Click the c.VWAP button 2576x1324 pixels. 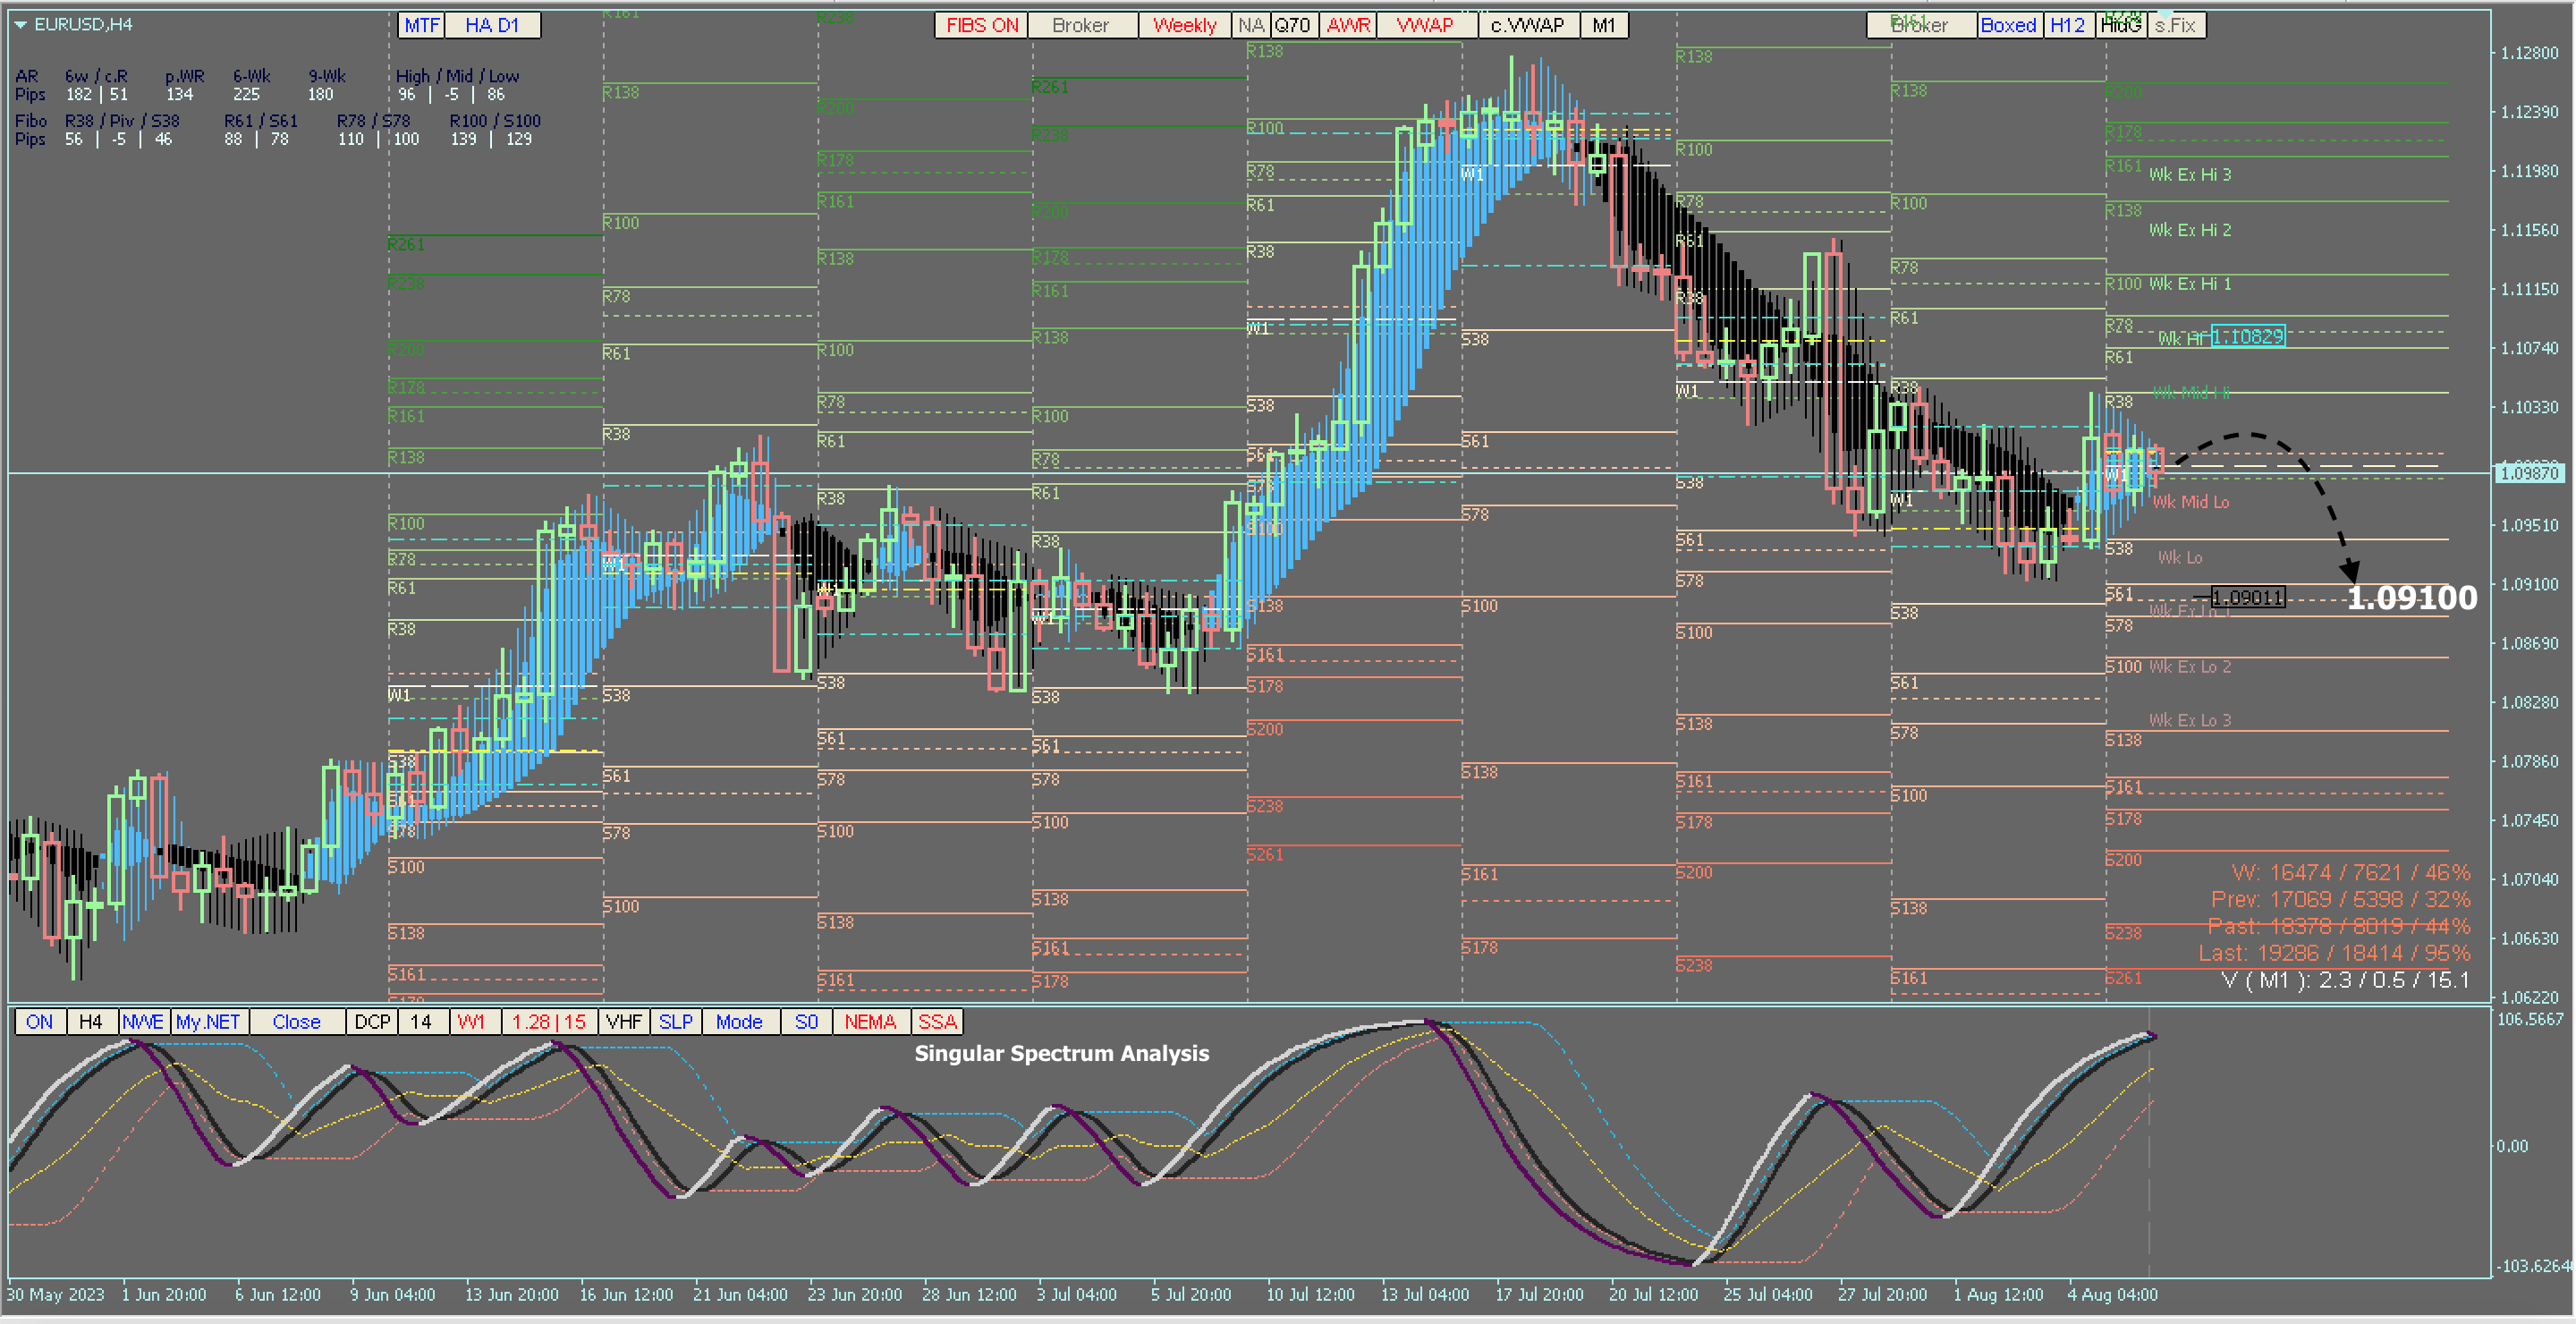click(x=1527, y=25)
